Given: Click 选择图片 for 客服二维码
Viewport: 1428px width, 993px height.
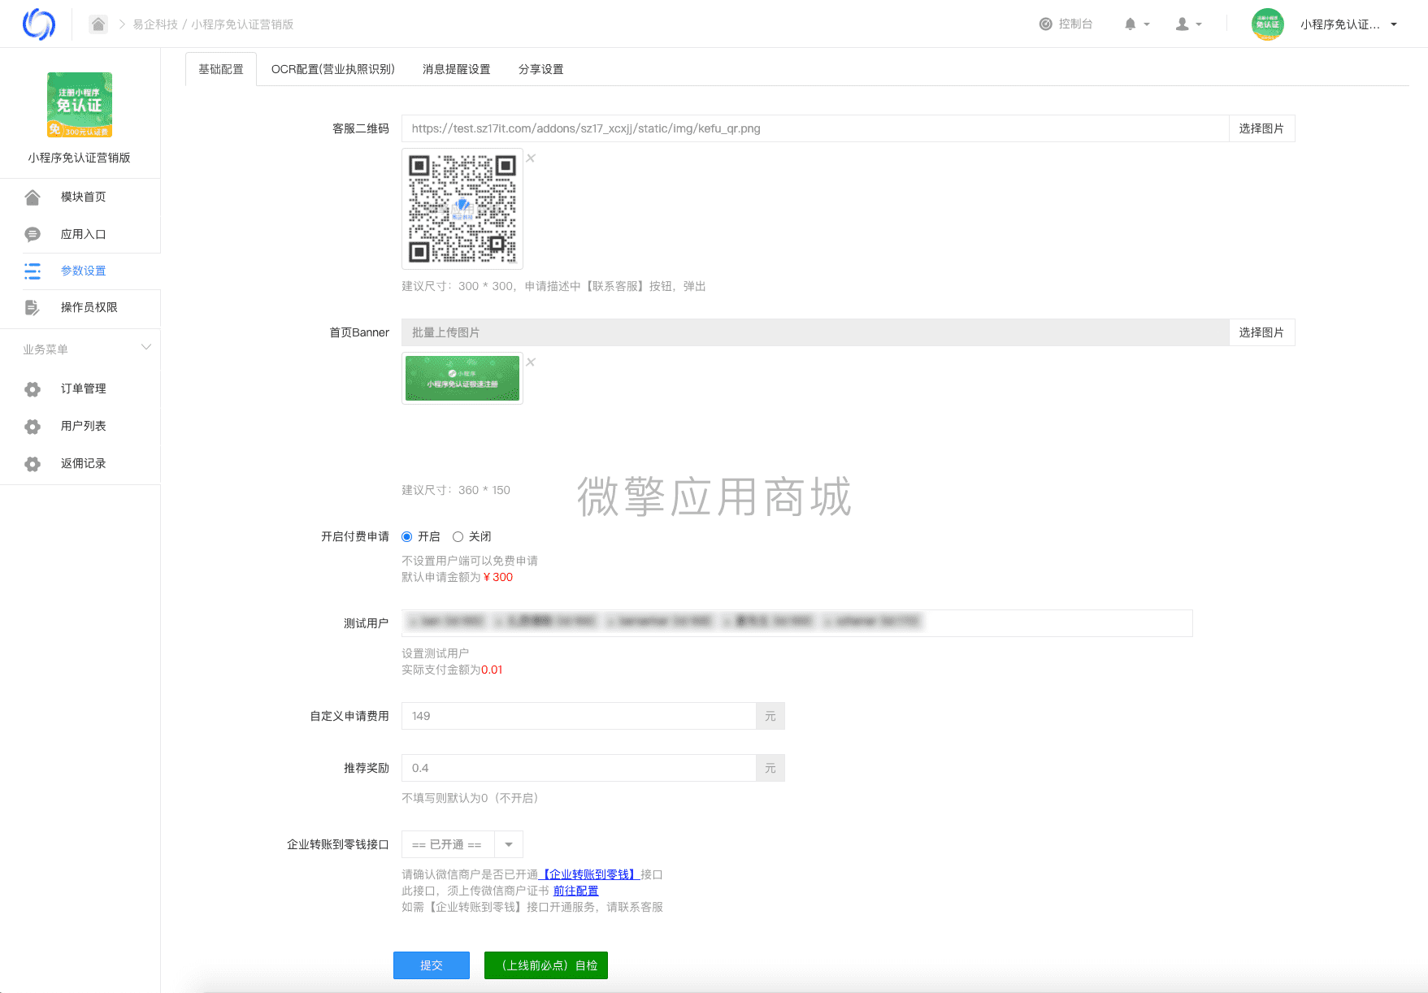Looking at the screenshot, I should pos(1261,128).
